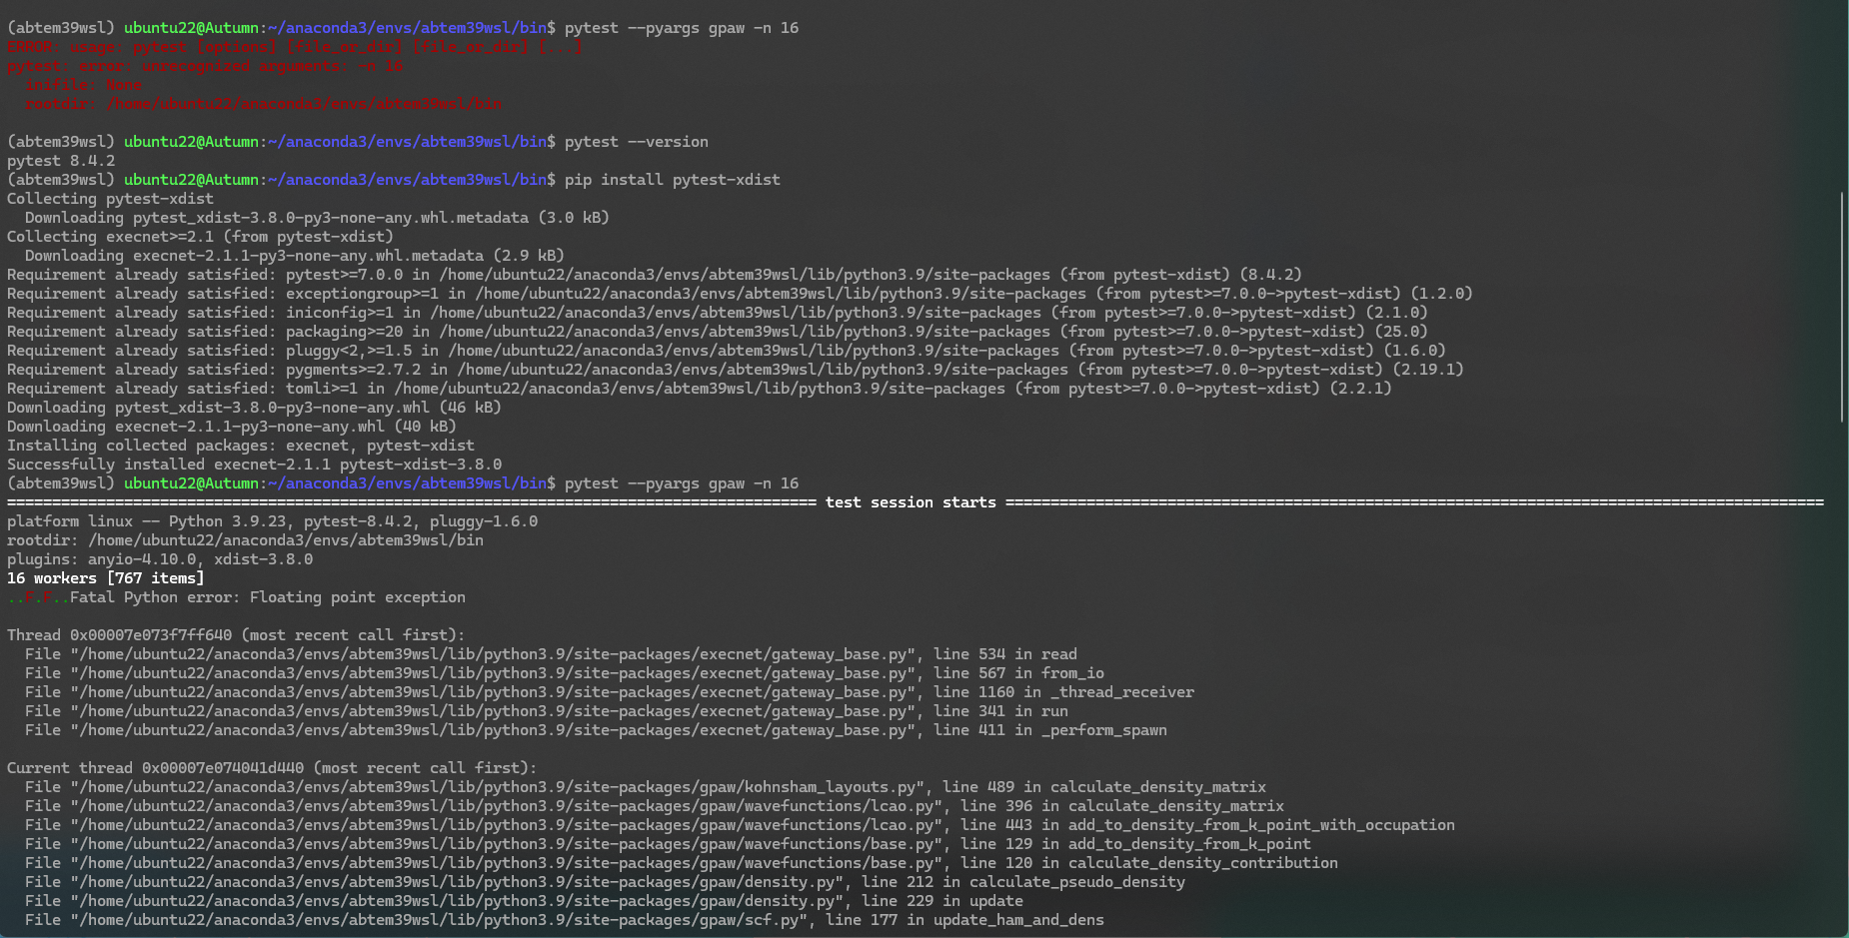Viewport: 1849px width, 938px height.
Task: Click the 'pluggy<2,>=1.5' requirement line
Action: click(727, 351)
